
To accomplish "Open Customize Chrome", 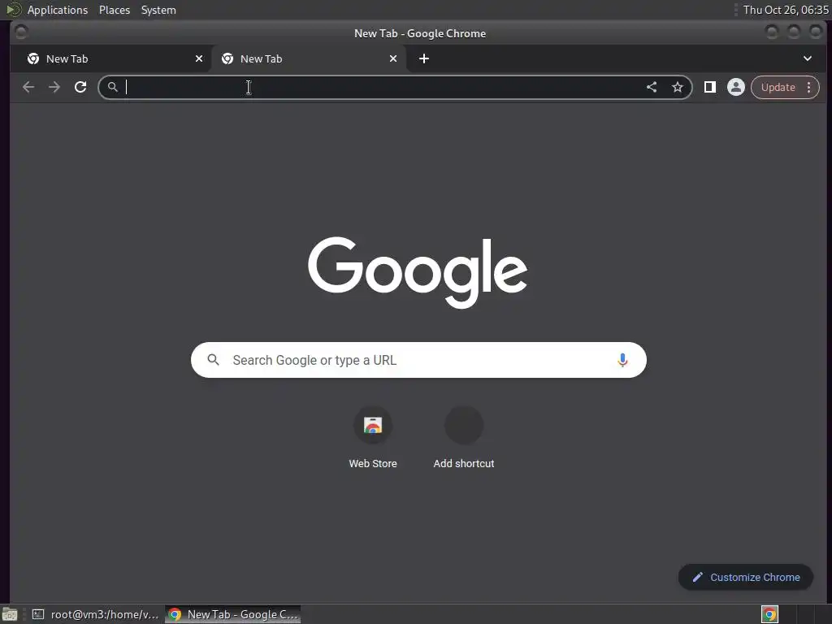I will coord(746,577).
